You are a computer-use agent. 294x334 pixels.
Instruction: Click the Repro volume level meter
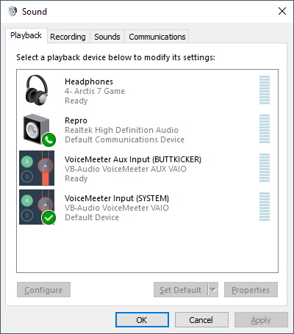[x=265, y=128]
